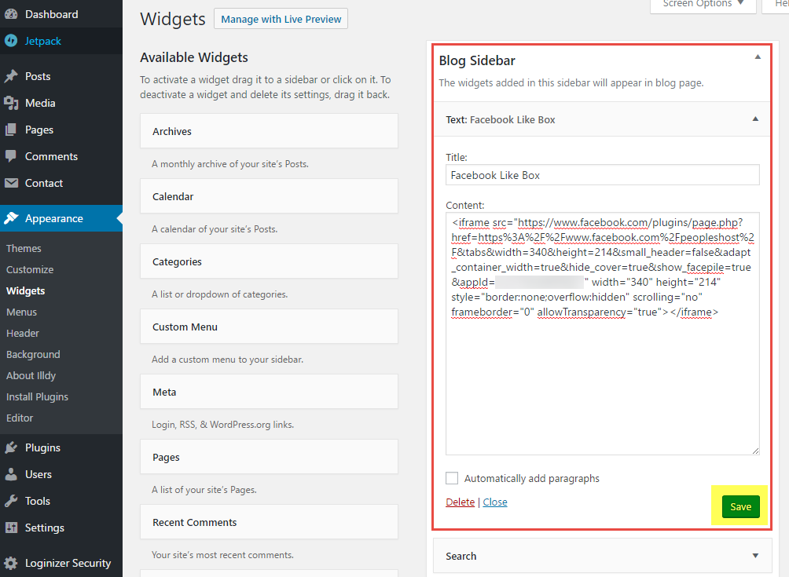Go to the Media menu
This screenshot has height=577, width=789.
coord(61,103)
